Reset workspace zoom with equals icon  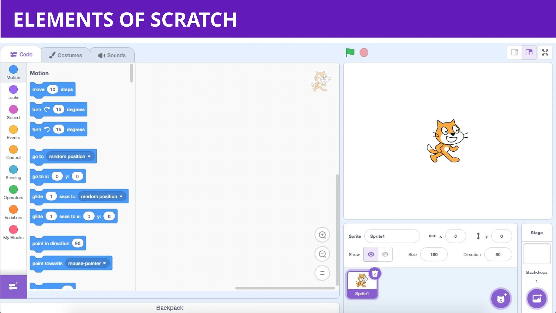point(322,273)
